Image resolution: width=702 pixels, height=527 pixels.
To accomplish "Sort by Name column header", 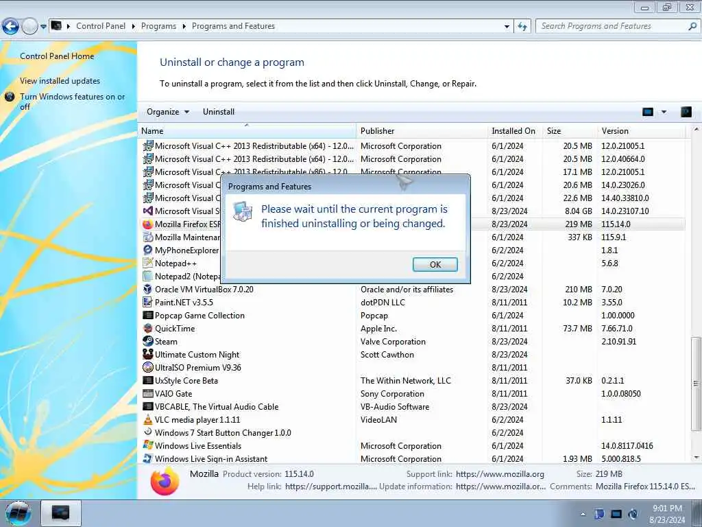I will pos(247,131).
